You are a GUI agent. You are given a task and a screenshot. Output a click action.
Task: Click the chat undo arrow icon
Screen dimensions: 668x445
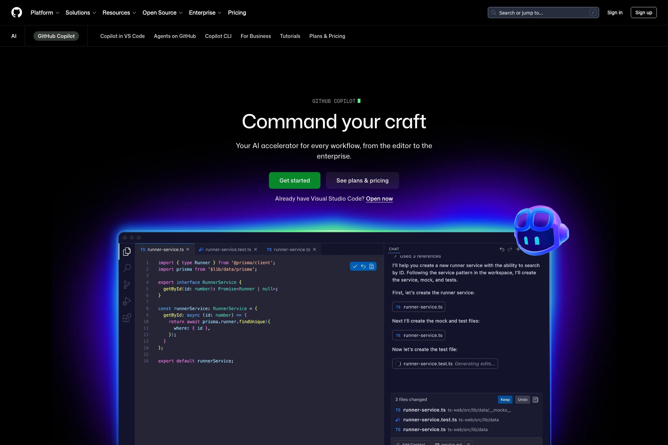502,249
